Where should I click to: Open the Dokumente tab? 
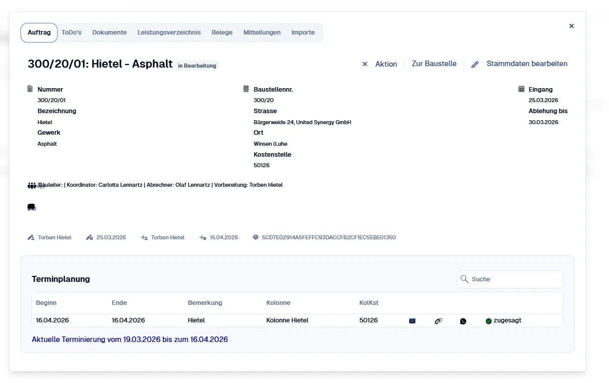(109, 32)
